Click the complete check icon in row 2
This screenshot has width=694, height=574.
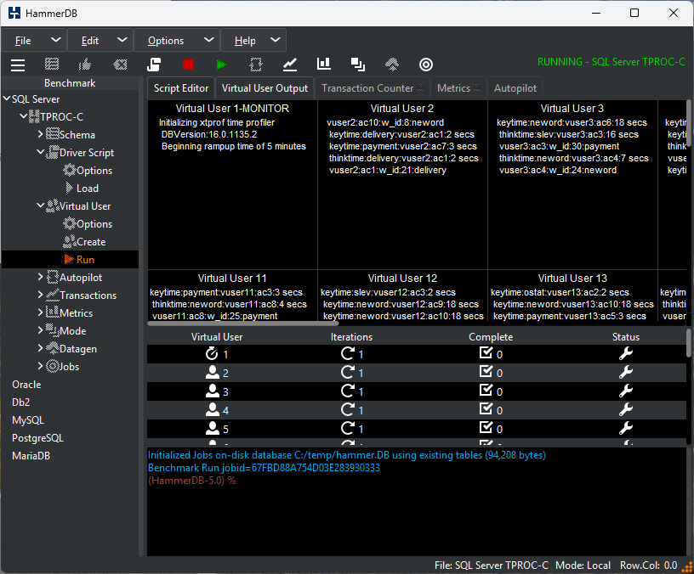click(486, 372)
